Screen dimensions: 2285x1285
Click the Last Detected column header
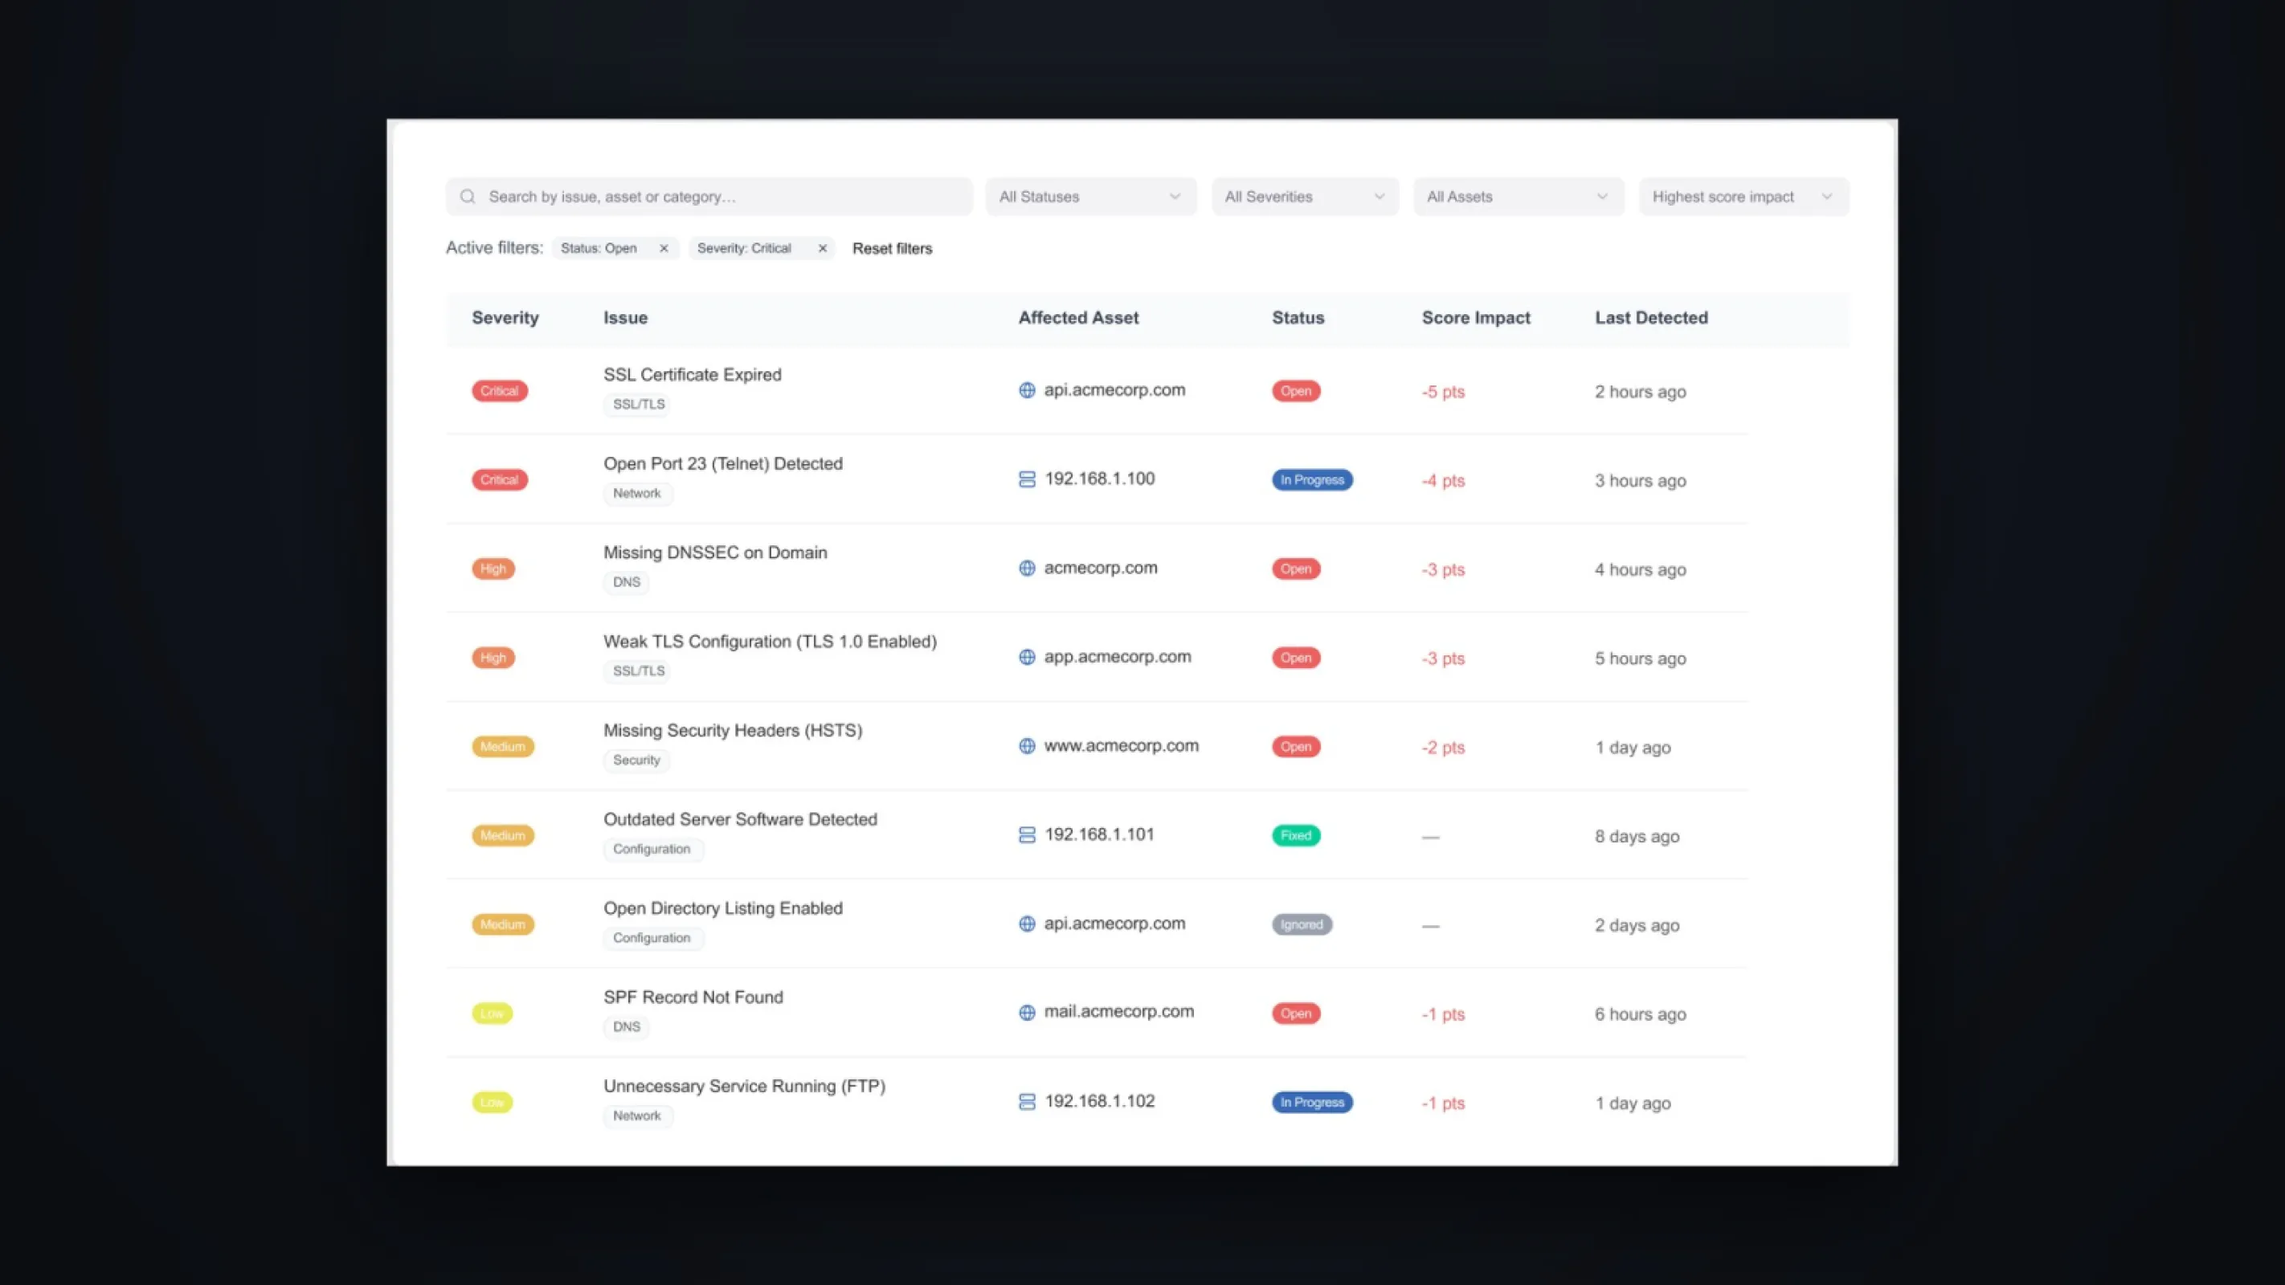coord(1651,317)
